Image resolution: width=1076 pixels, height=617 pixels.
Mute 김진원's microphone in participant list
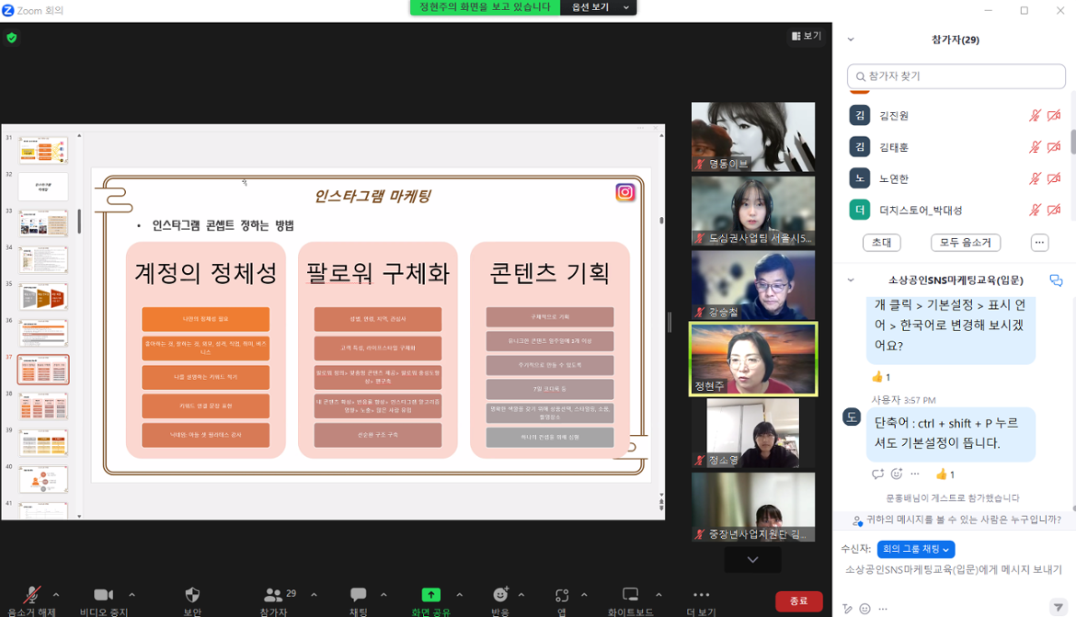(1035, 115)
